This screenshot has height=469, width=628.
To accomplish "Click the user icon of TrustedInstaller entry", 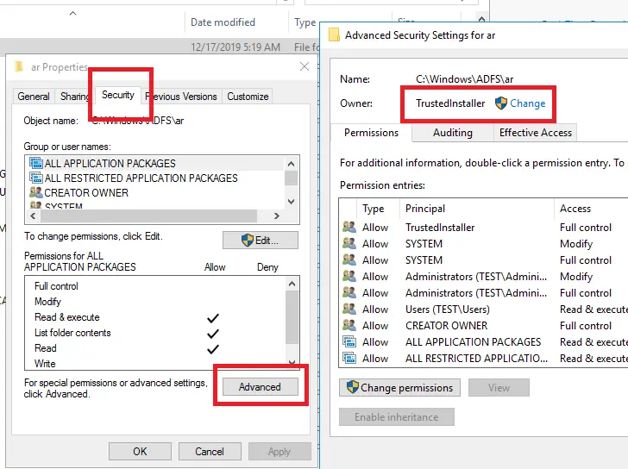I will (x=349, y=228).
